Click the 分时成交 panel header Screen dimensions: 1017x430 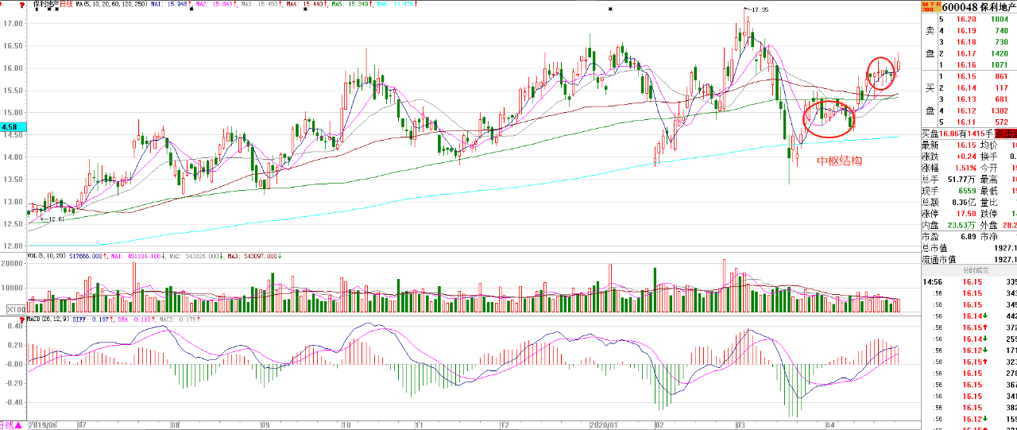click(x=976, y=270)
